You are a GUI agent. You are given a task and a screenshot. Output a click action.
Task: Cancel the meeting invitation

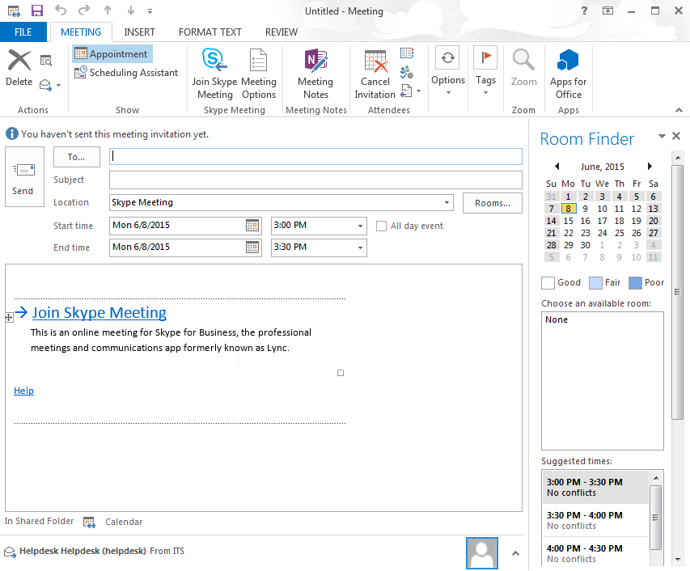pyautogui.click(x=375, y=74)
